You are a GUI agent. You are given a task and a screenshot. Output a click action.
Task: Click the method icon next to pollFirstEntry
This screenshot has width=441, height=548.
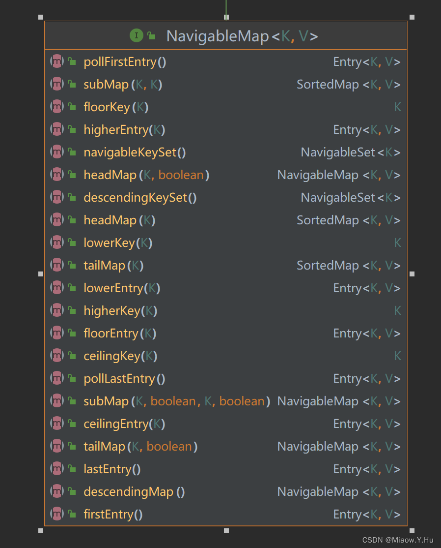coord(57,61)
